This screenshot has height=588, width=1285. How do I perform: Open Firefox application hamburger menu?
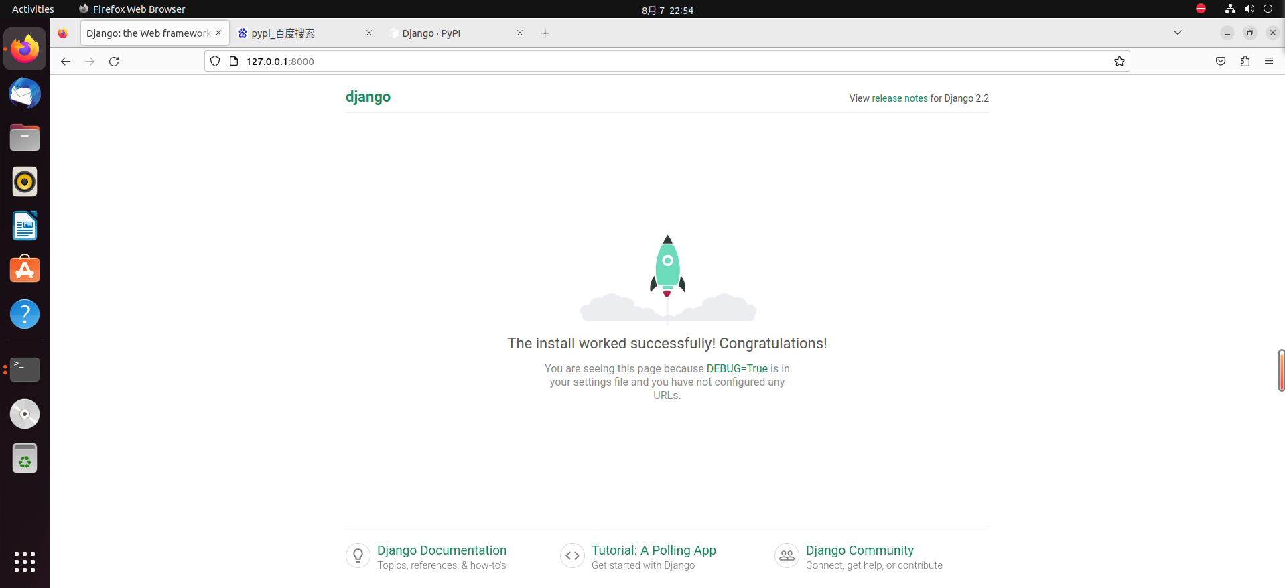[1269, 62]
